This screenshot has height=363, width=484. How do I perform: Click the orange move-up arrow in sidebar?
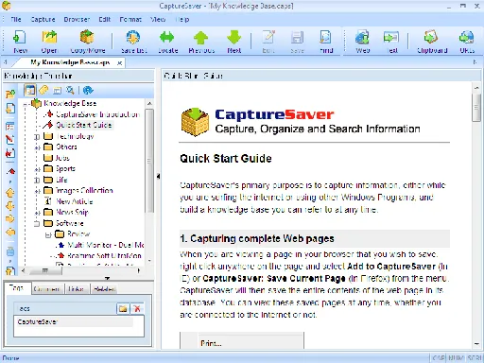click(x=10, y=193)
